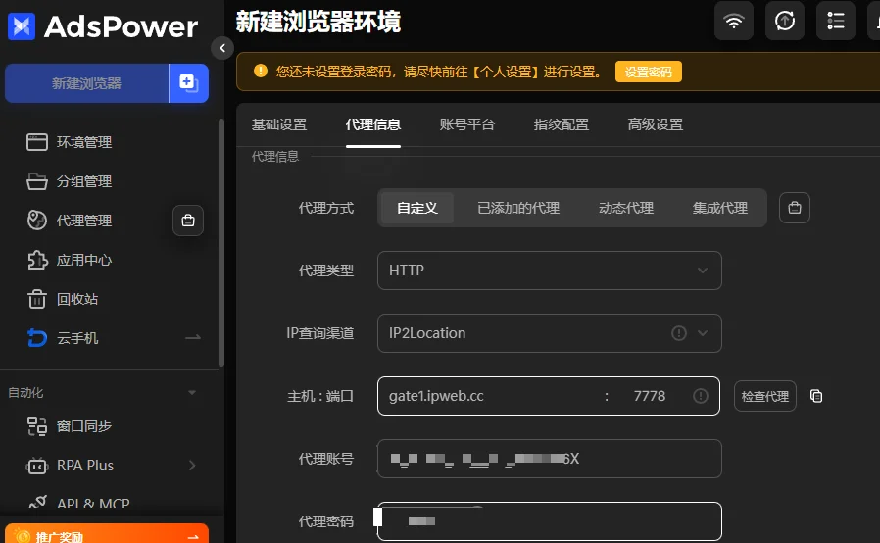The height and width of the screenshot is (543, 880).
Task: Select 动态代理 proxy method
Action: [x=626, y=208]
